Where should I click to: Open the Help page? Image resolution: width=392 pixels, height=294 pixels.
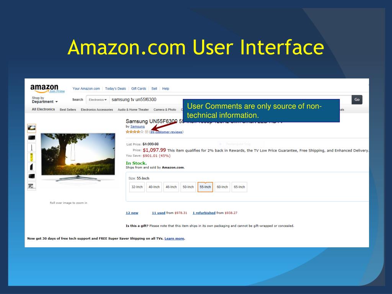click(x=165, y=88)
